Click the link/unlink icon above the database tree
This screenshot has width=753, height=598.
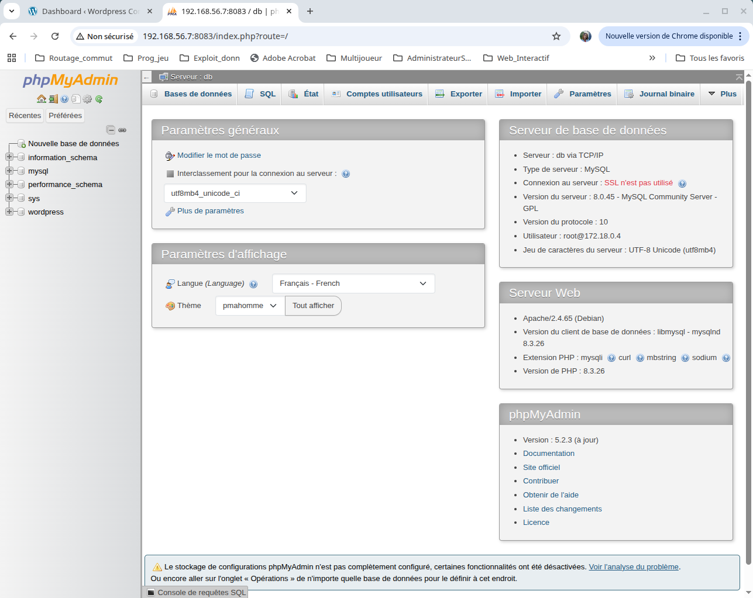click(122, 130)
